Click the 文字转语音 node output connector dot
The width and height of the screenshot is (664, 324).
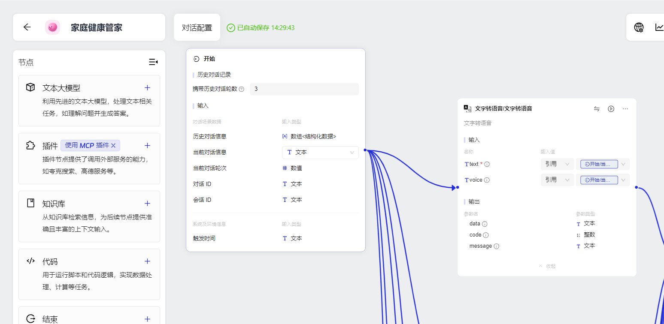(x=636, y=187)
